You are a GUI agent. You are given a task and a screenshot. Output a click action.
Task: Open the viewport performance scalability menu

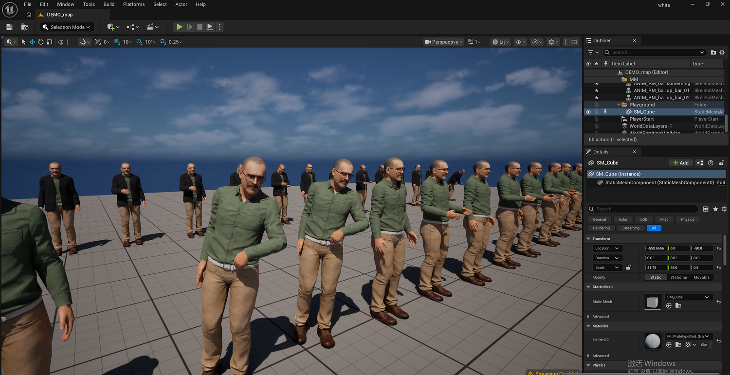pos(536,42)
